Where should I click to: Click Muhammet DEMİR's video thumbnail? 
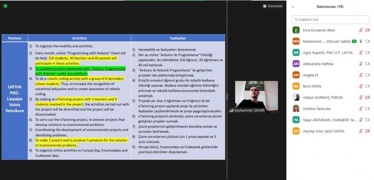(256, 97)
